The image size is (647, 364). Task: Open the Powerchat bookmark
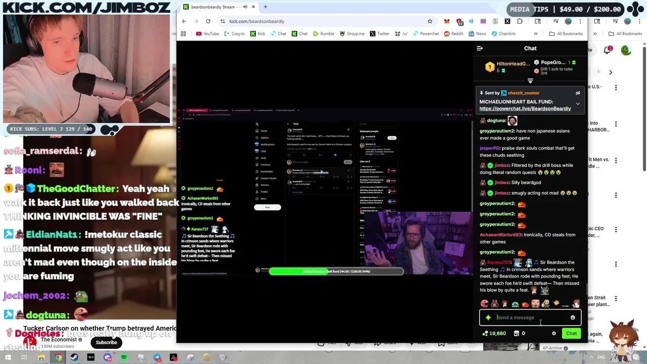(x=425, y=34)
